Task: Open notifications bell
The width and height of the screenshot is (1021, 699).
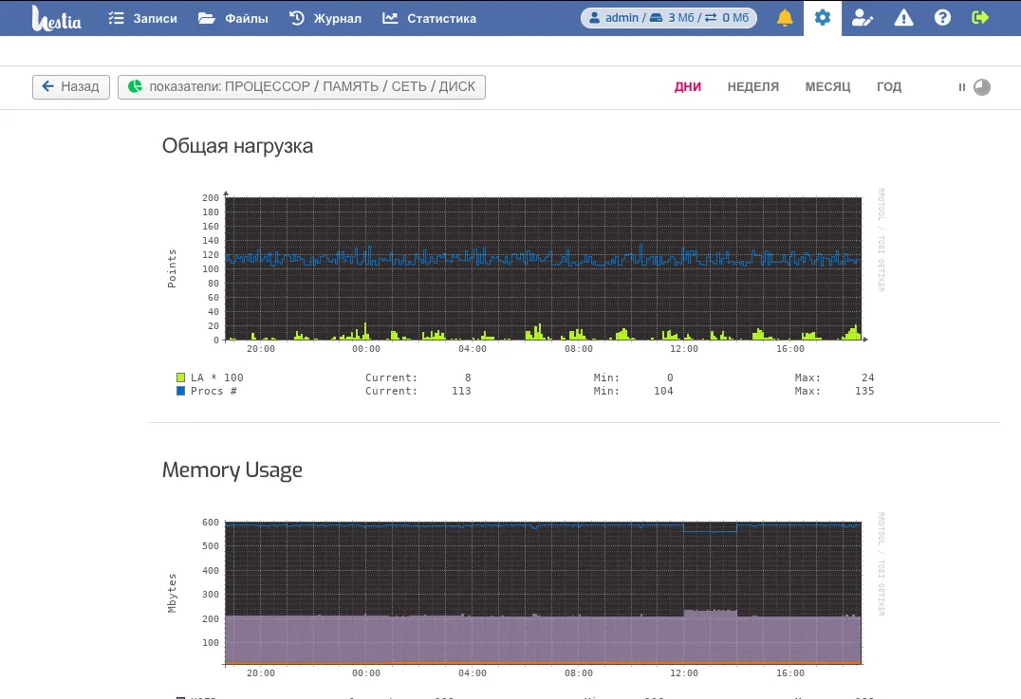Action: pos(785,18)
